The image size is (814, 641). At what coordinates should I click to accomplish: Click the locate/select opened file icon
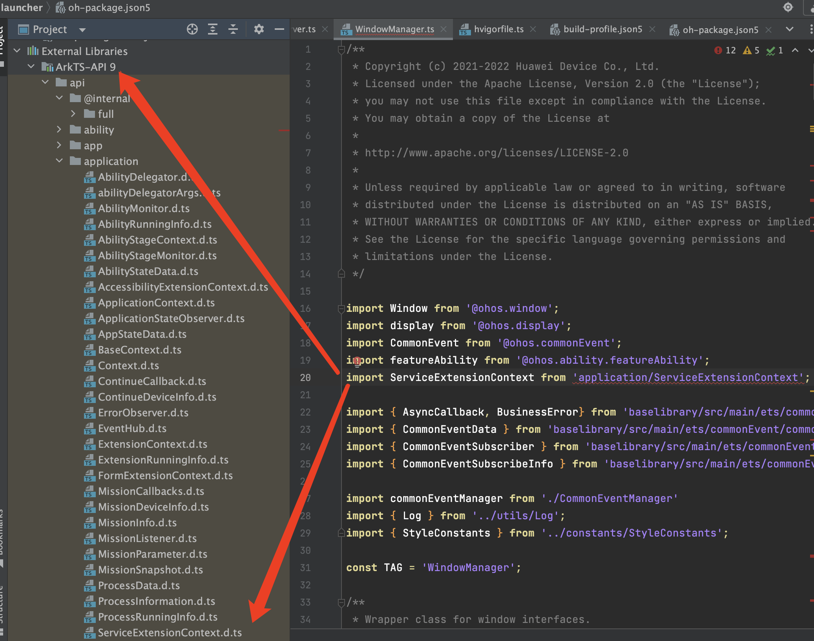tap(192, 29)
